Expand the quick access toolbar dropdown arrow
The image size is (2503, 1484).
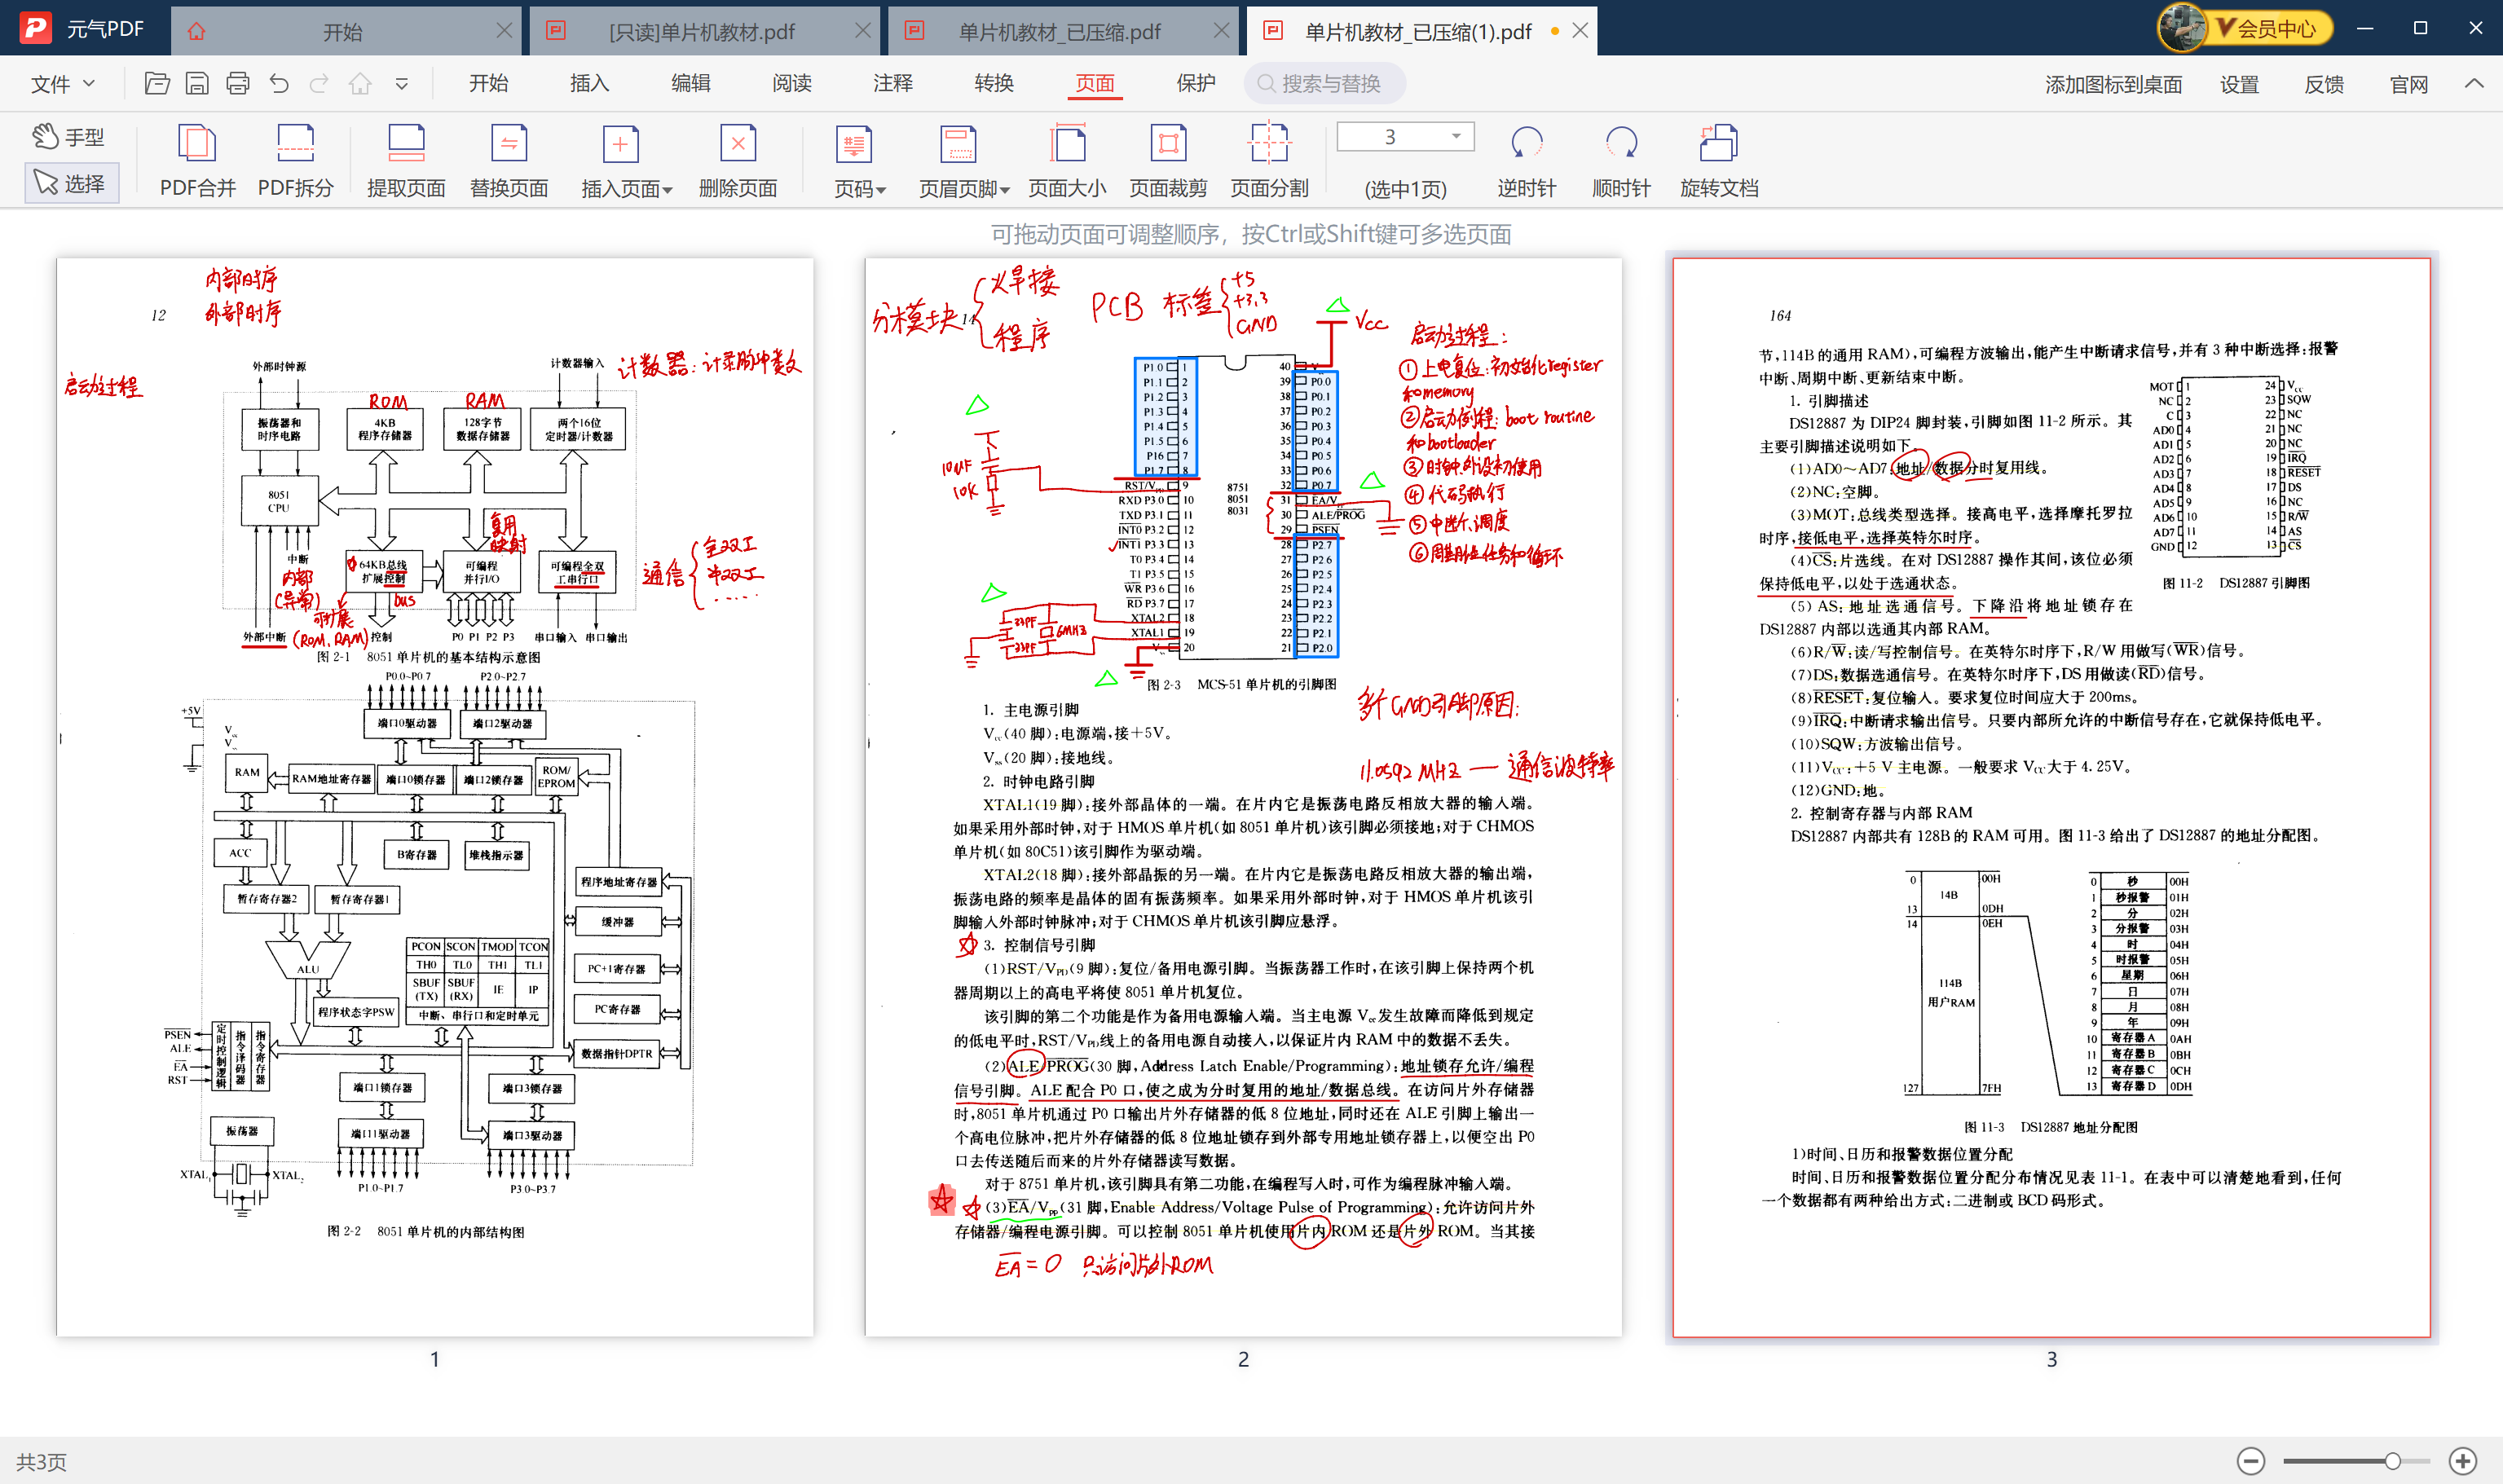coord(401,84)
